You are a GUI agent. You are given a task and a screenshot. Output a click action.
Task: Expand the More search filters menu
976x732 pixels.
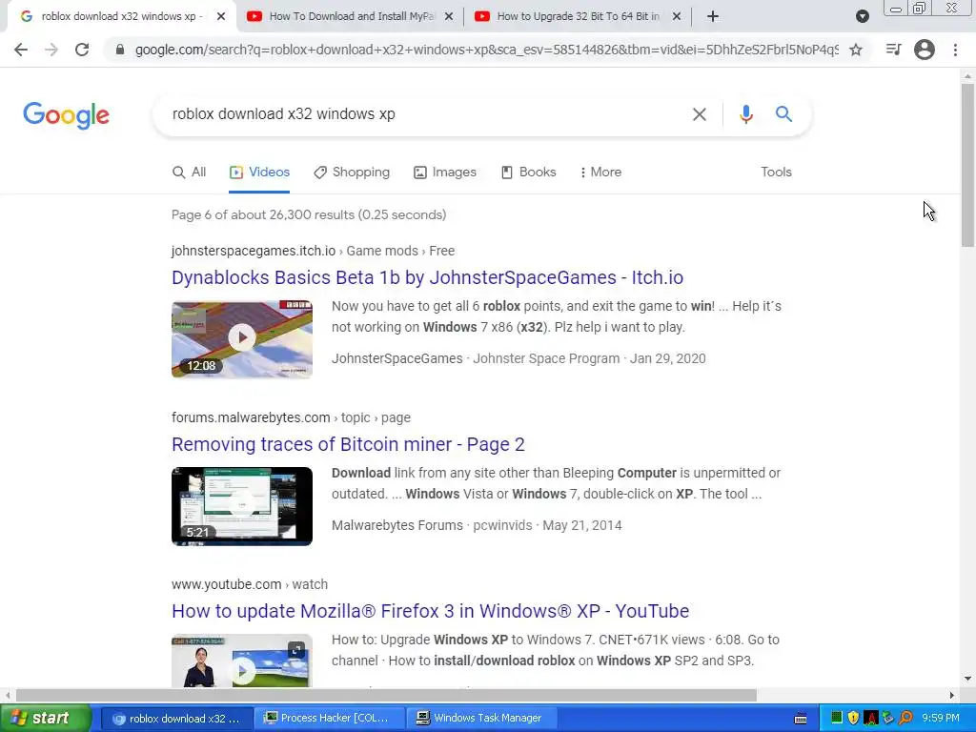tap(600, 173)
